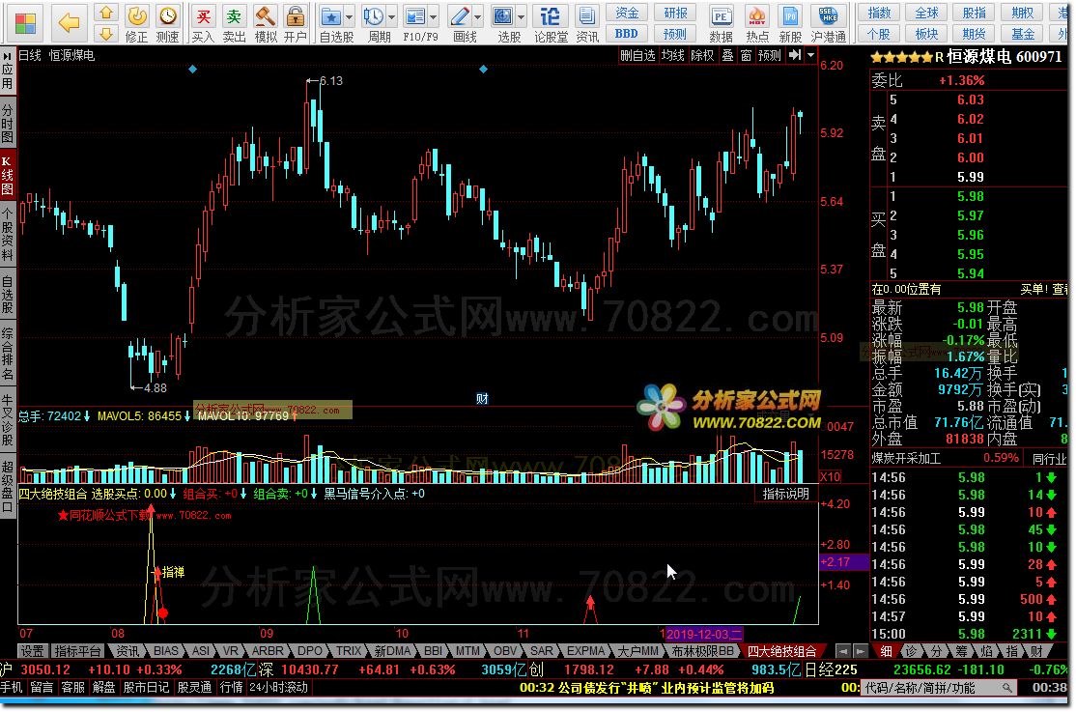Open 股市日记 in bottom bar
This screenshot has height=712, width=1076.
[x=146, y=687]
